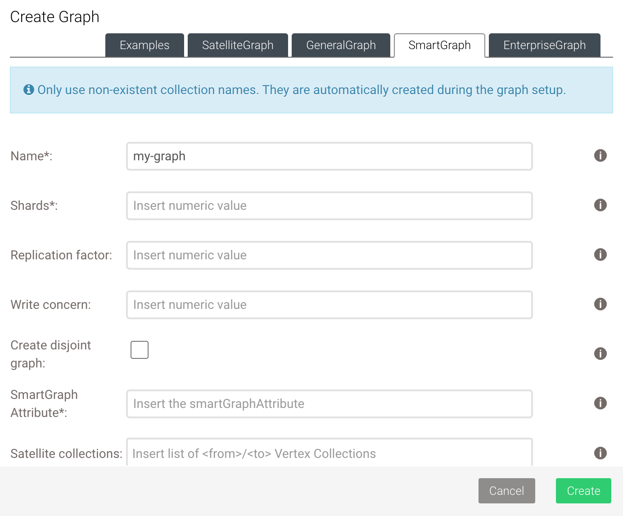623x516 pixels.
Task: View info for Create disjoint graph
Action: 600,354
